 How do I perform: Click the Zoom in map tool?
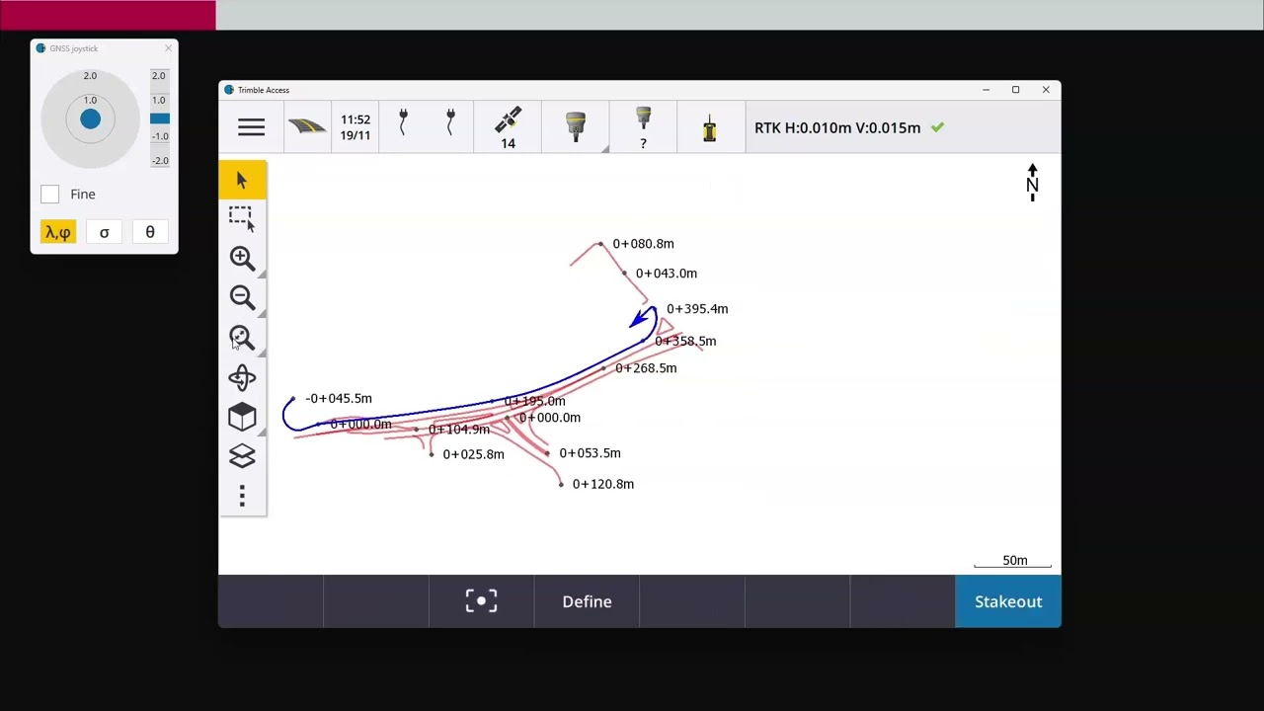(x=242, y=258)
